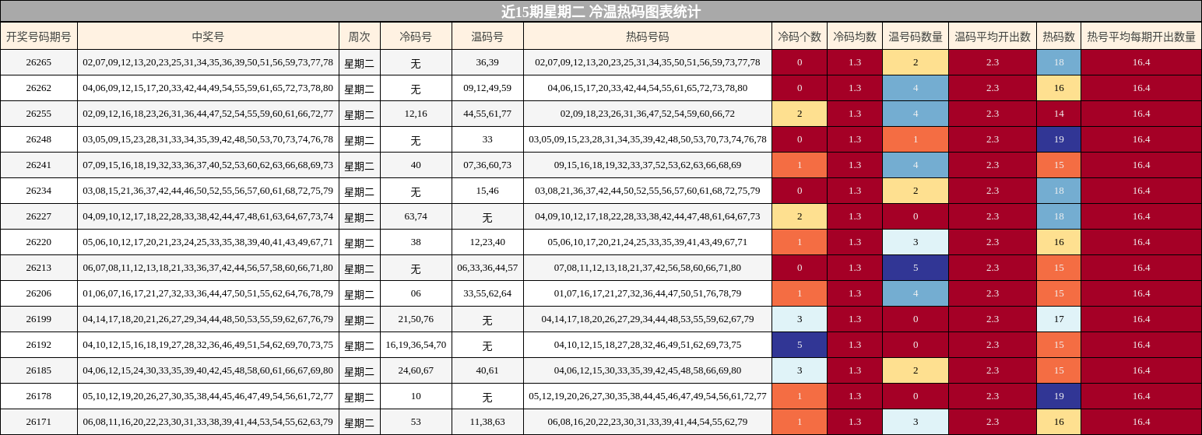Click the 温码号 column header
The height and width of the screenshot is (435, 1202).
tap(487, 37)
